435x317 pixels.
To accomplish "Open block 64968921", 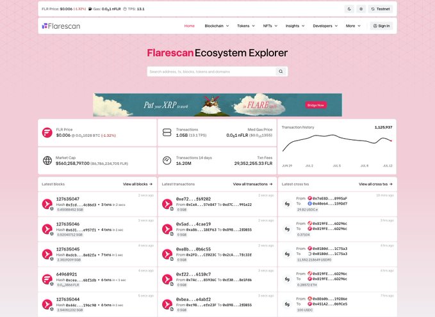I will pos(67,274).
